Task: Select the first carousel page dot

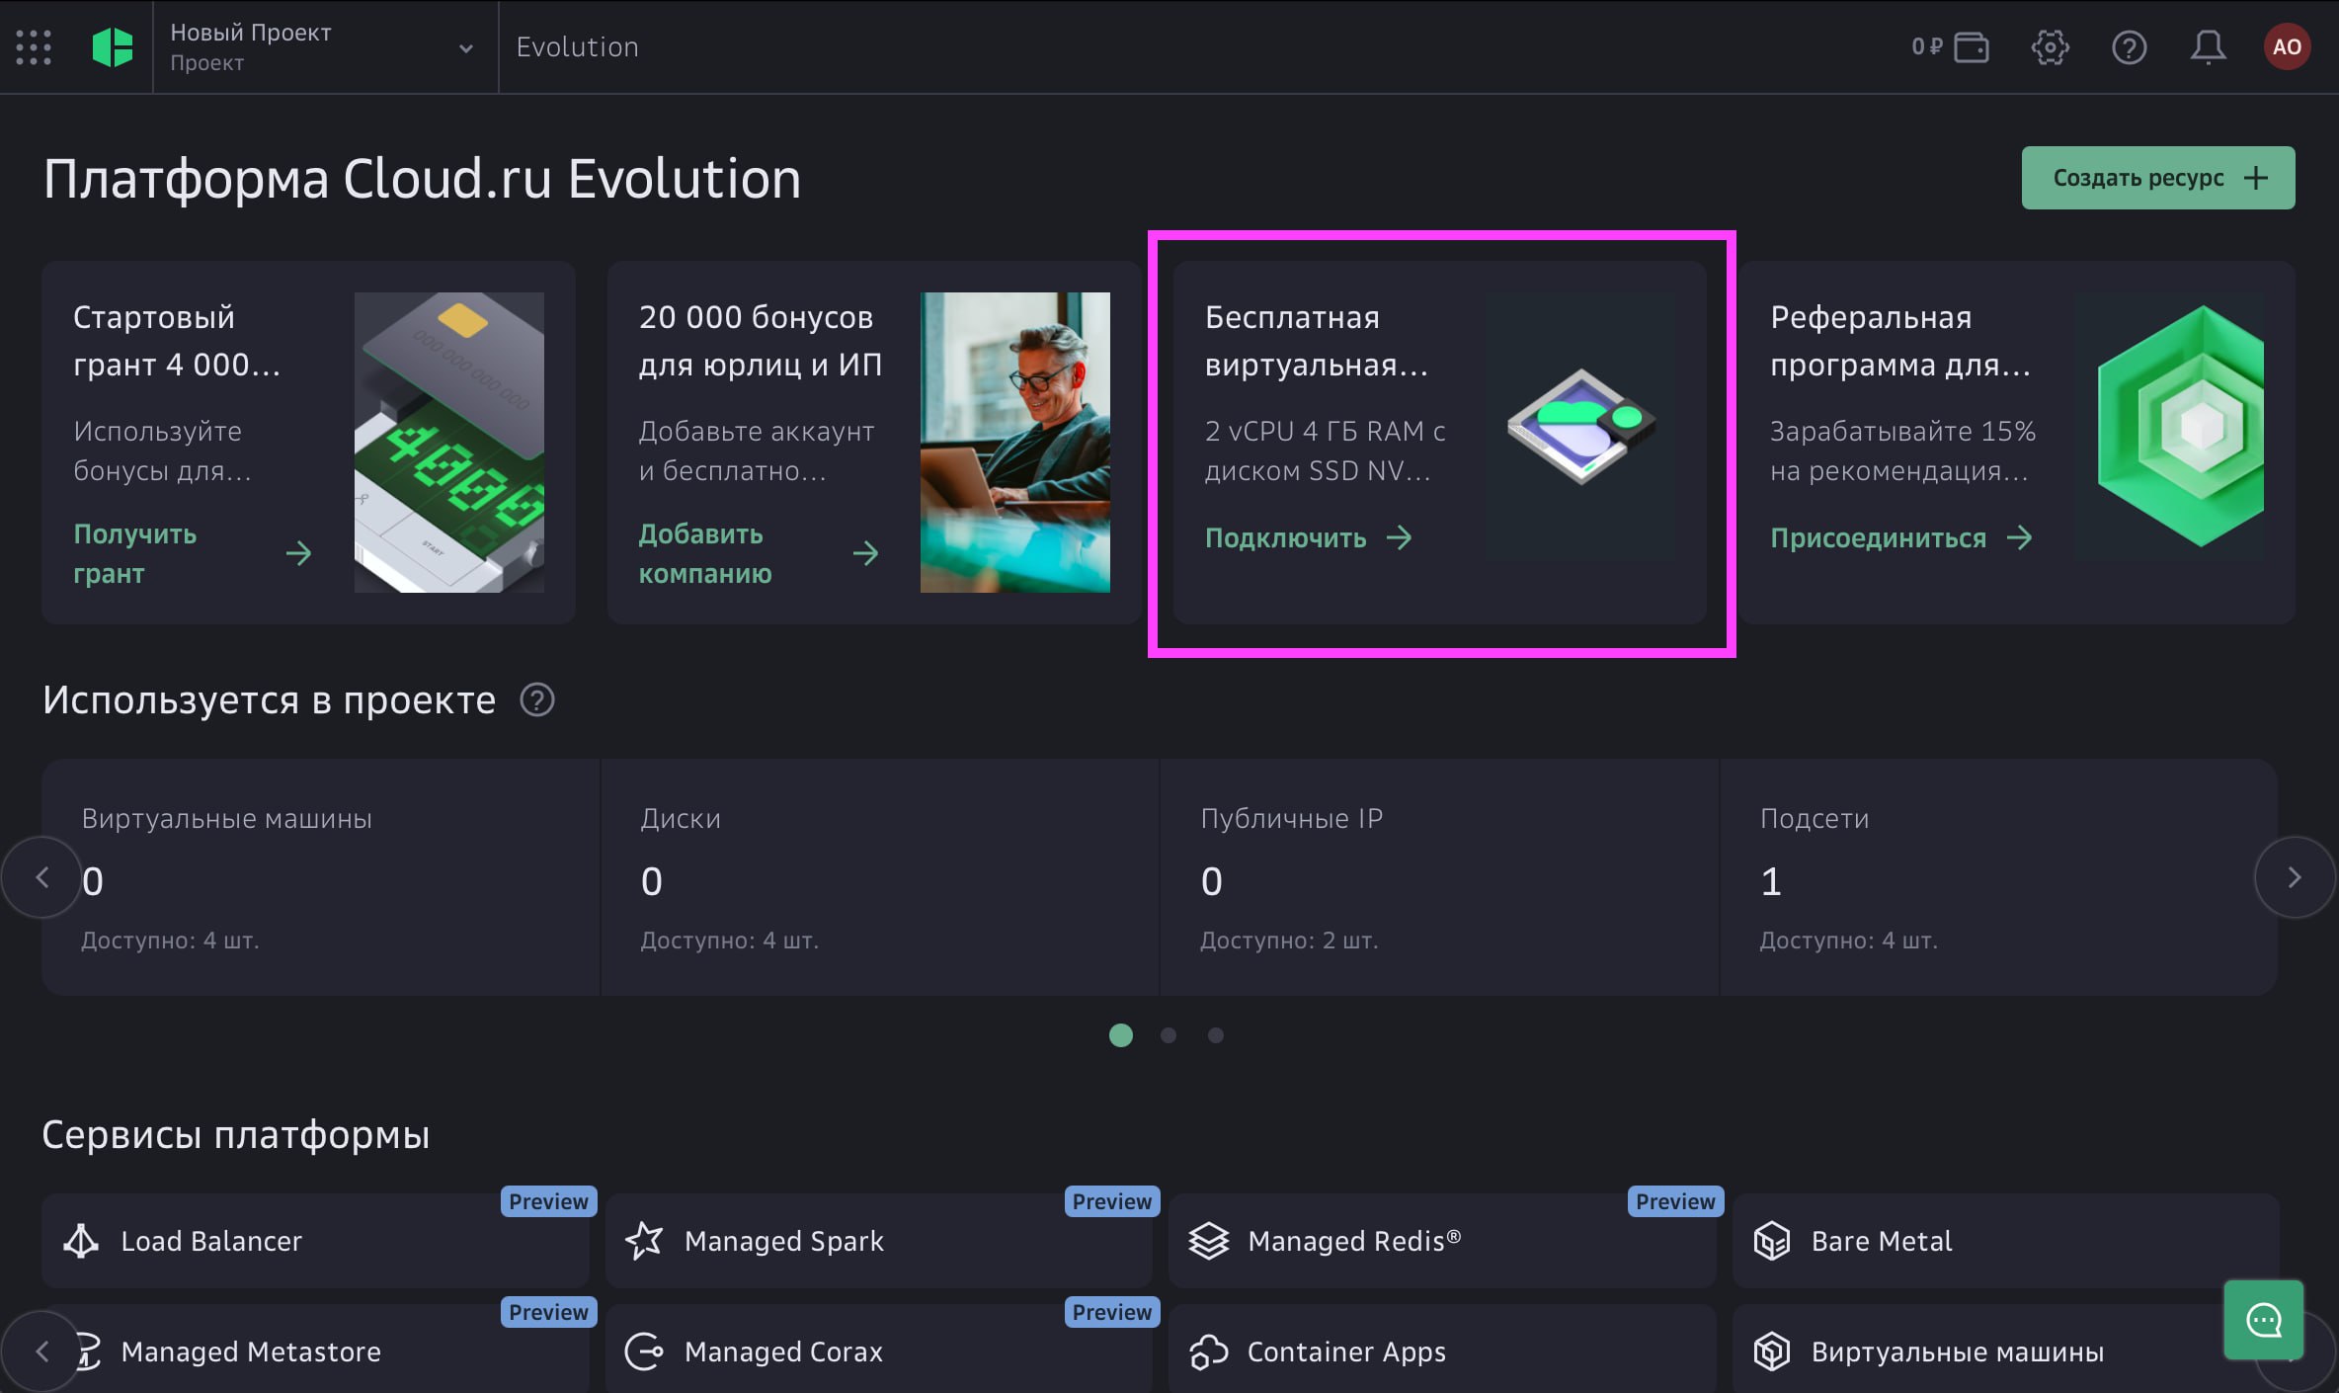Action: (x=1121, y=1035)
